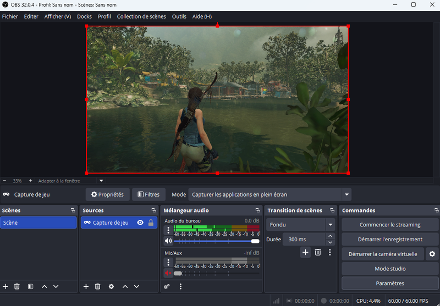Select Scène in scenes list

(x=38, y=222)
